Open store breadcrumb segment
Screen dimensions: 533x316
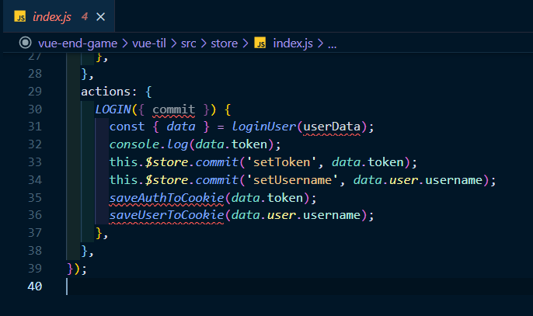tap(224, 43)
